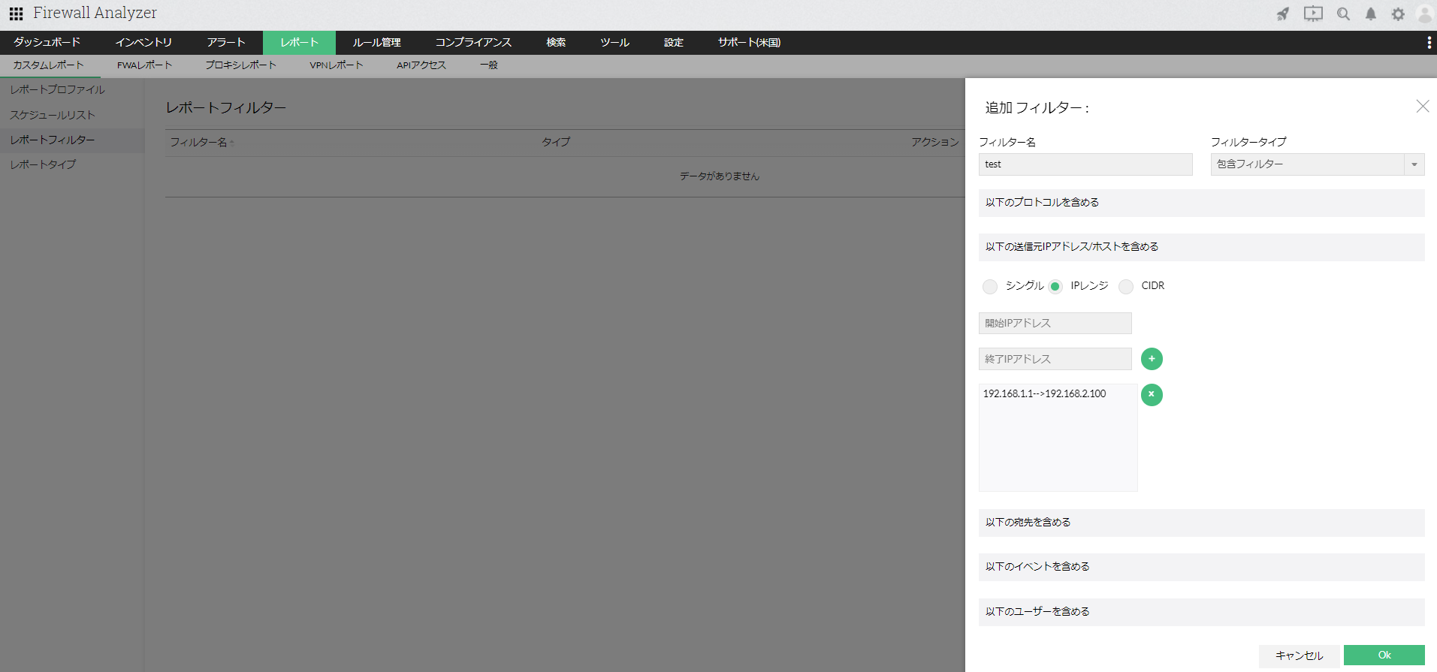Viewport: 1437px width, 672px height.
Task: Switch to 一般 tab
Action: [x=489, y=65]
